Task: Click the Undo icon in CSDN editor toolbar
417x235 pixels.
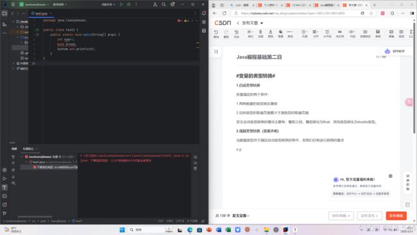Action: (x=216, y=33)
